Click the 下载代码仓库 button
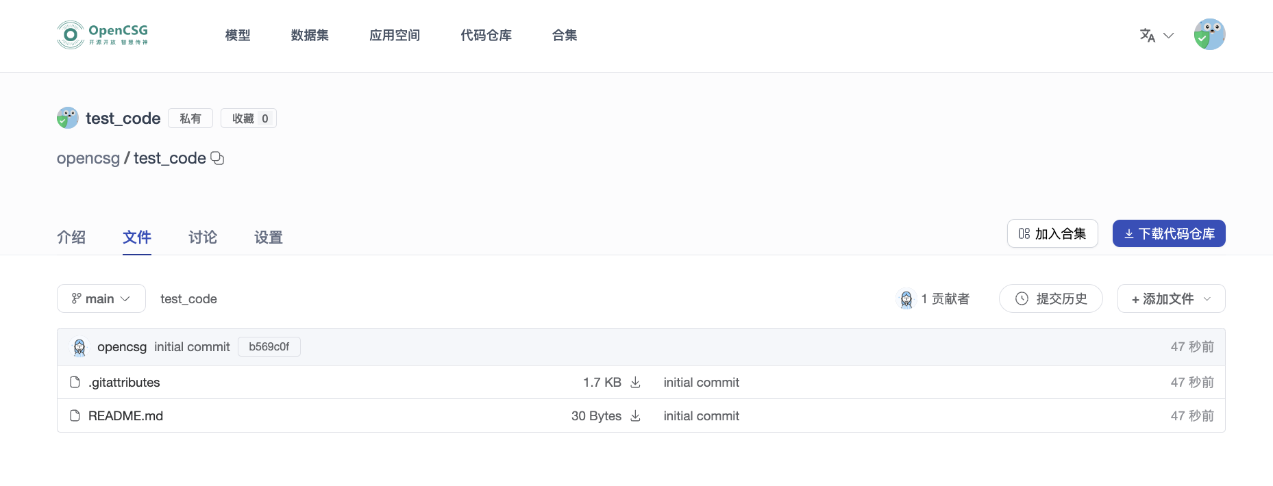1273x486 pixels. click(x=1169, y=233)
